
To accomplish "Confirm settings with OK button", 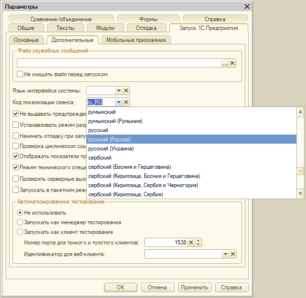I will pos(120,287).
